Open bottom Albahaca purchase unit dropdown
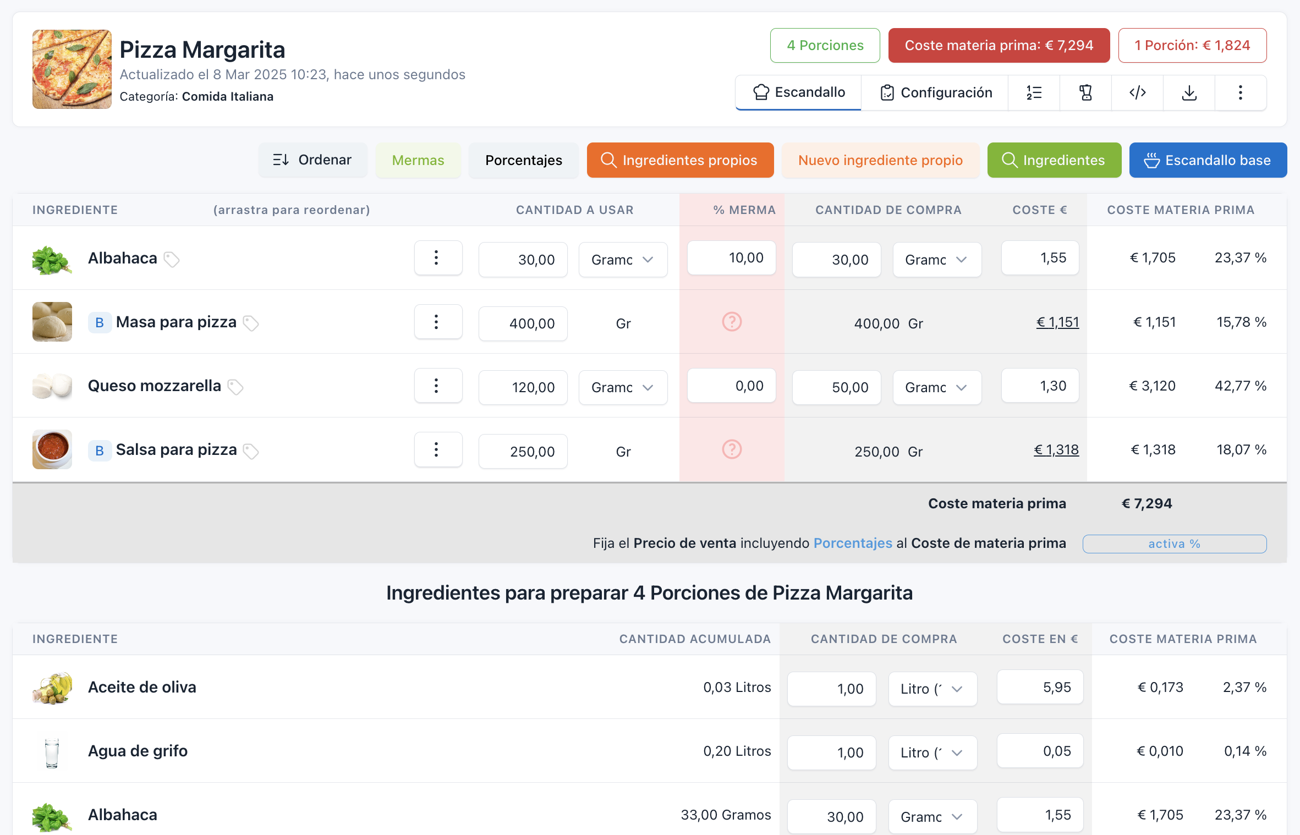The image size is (1300, 835). (933, 817)
